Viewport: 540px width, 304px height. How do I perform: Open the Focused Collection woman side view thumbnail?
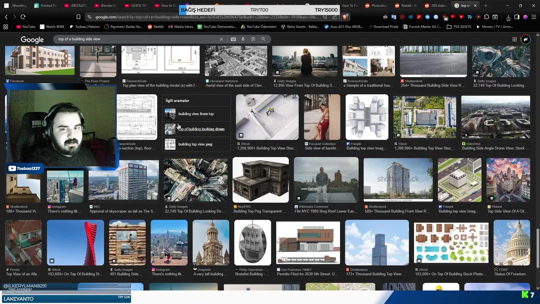(x=322, y=117)
